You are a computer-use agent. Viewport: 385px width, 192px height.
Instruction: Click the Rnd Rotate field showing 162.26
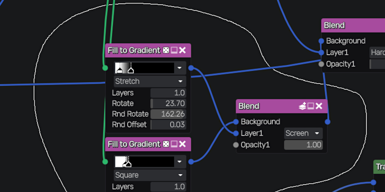coord(168,114)
